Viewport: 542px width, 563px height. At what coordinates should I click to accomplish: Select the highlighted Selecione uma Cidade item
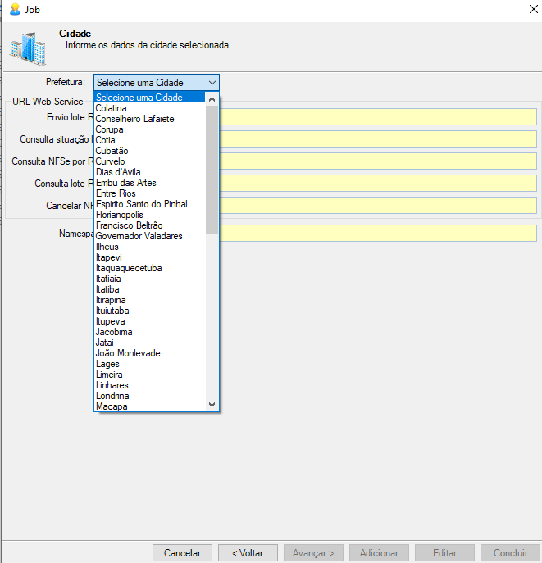139,98
